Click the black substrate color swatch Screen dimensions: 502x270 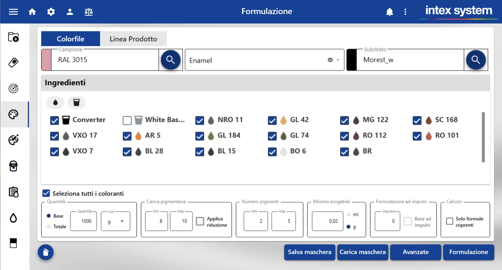pos(352,60)
